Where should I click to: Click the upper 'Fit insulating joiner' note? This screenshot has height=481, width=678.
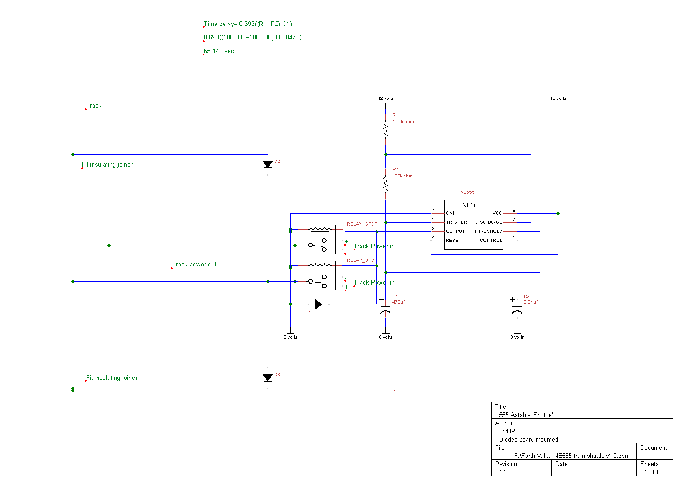coord(107,165)
